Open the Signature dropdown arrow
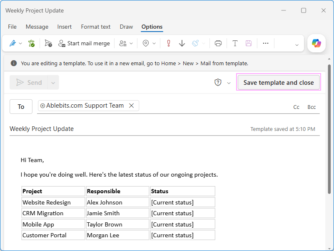The height and width of the screenshot is (251, 334). click(20, 43)
